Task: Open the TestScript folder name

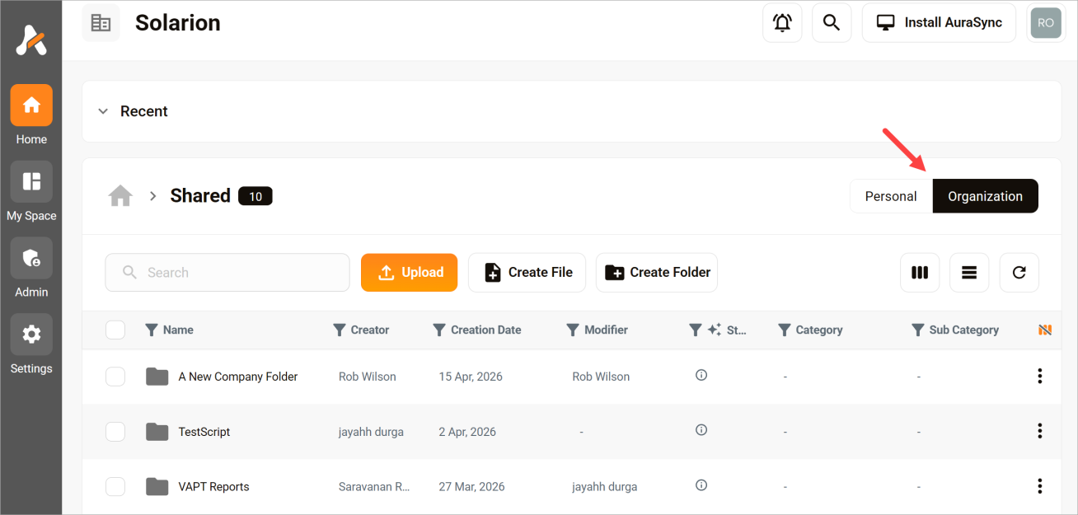Action: 204,432
